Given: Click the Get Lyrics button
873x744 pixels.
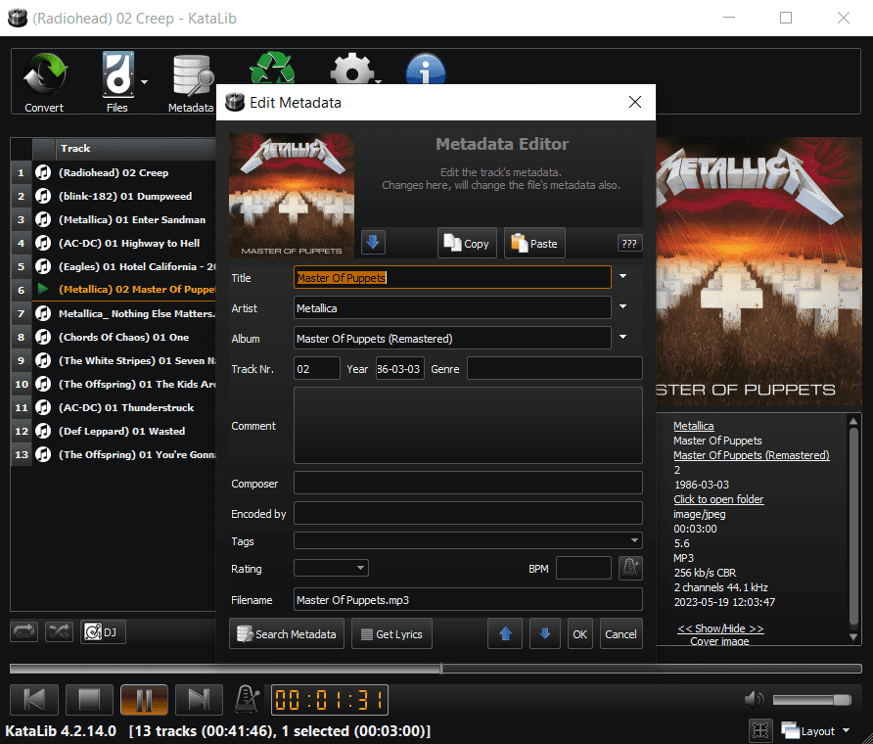Looking at the screenshot, I should click(391, 633).
